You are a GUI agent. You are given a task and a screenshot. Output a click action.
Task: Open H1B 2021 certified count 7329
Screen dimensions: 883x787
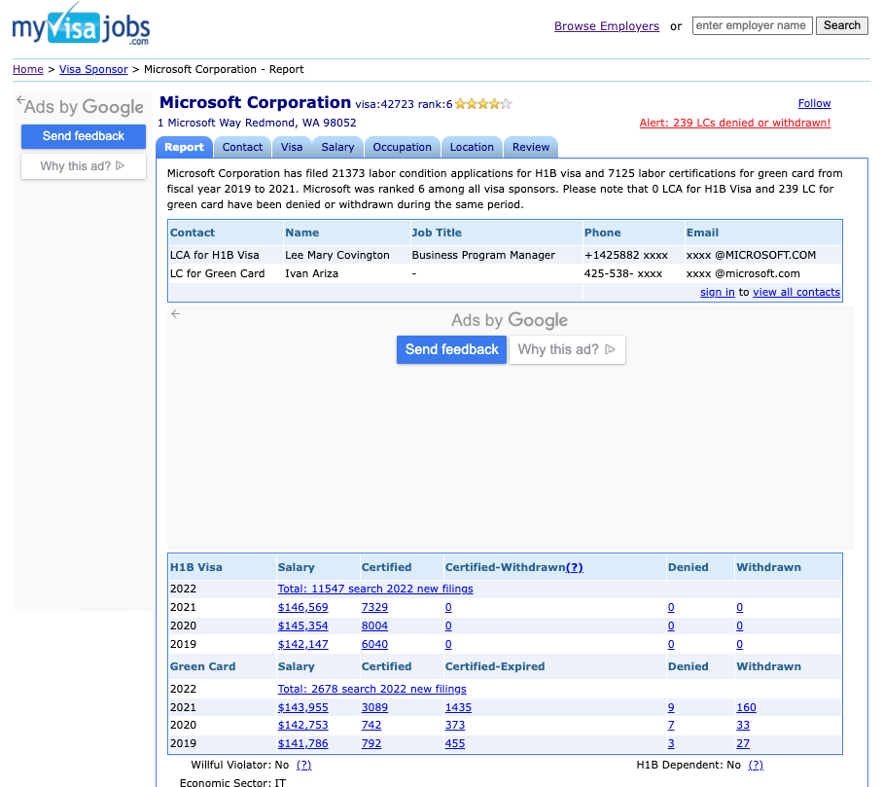374,607
